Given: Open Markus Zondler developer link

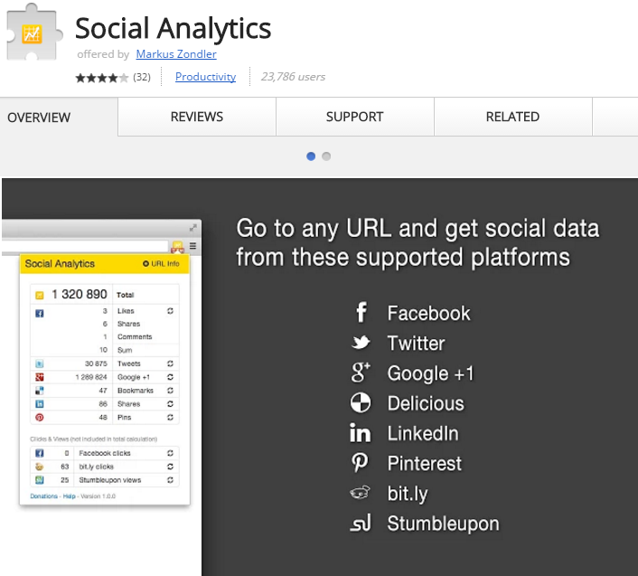Looking at the screenshot, I should click(178, 54).
